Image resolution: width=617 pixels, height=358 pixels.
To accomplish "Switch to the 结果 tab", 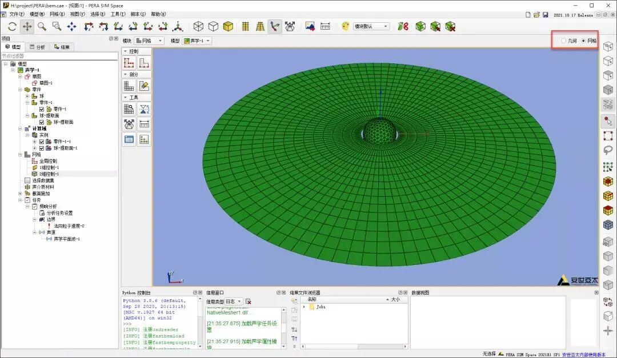I will click(62, 47).
